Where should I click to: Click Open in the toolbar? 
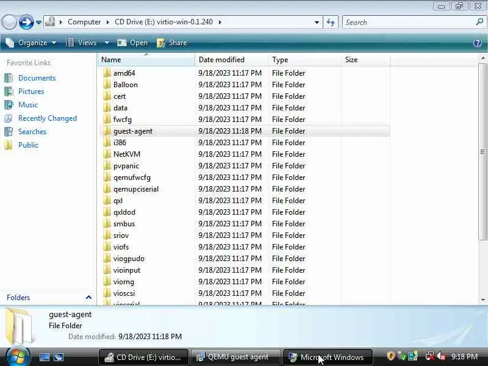tap(132, 43)
